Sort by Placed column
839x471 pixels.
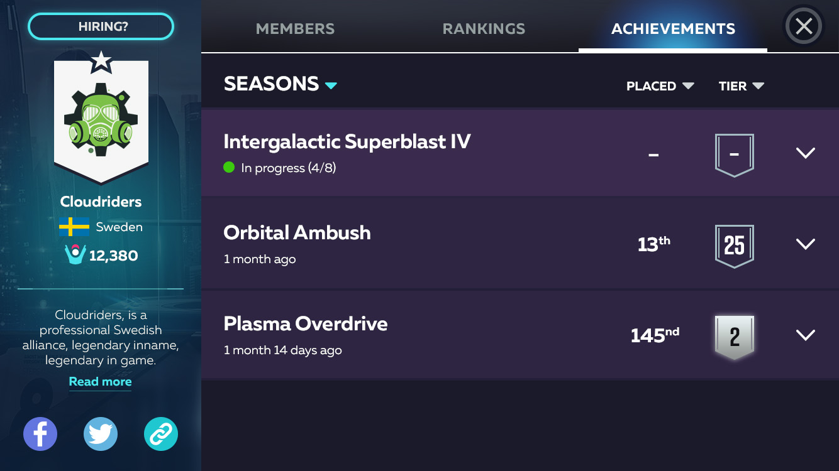[660, 86]
